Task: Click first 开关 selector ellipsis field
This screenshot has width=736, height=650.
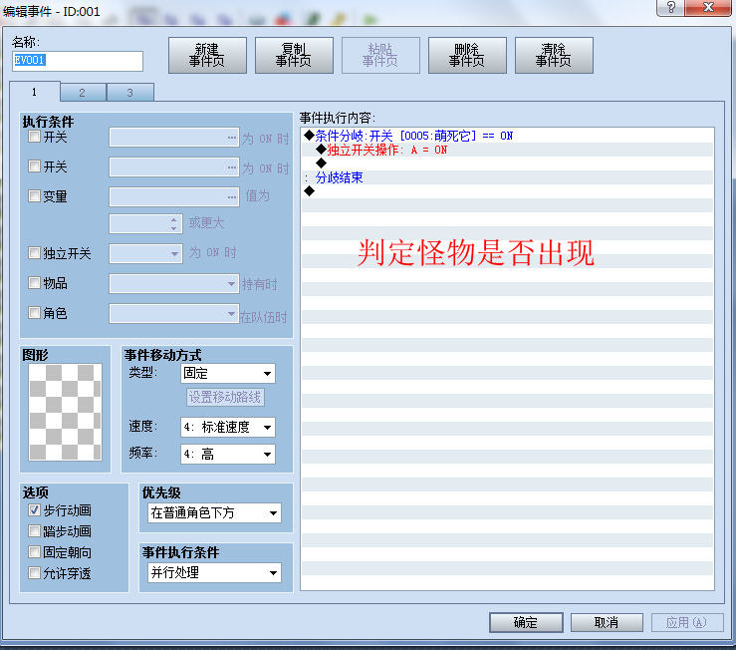Action: (174, 138)
